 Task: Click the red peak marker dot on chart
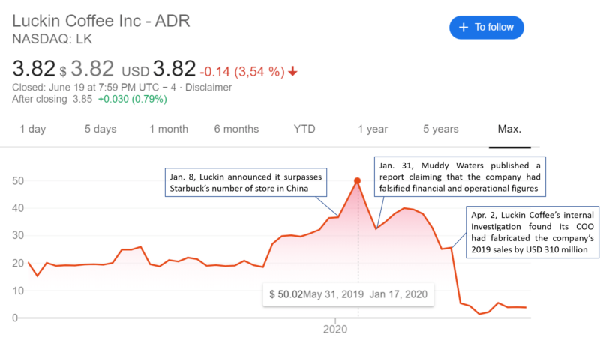point(358,180)
